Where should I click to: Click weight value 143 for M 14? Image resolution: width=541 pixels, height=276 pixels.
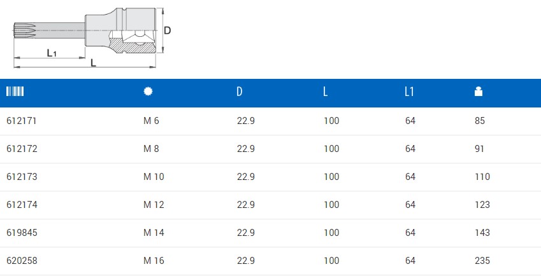tap(482, 233)
